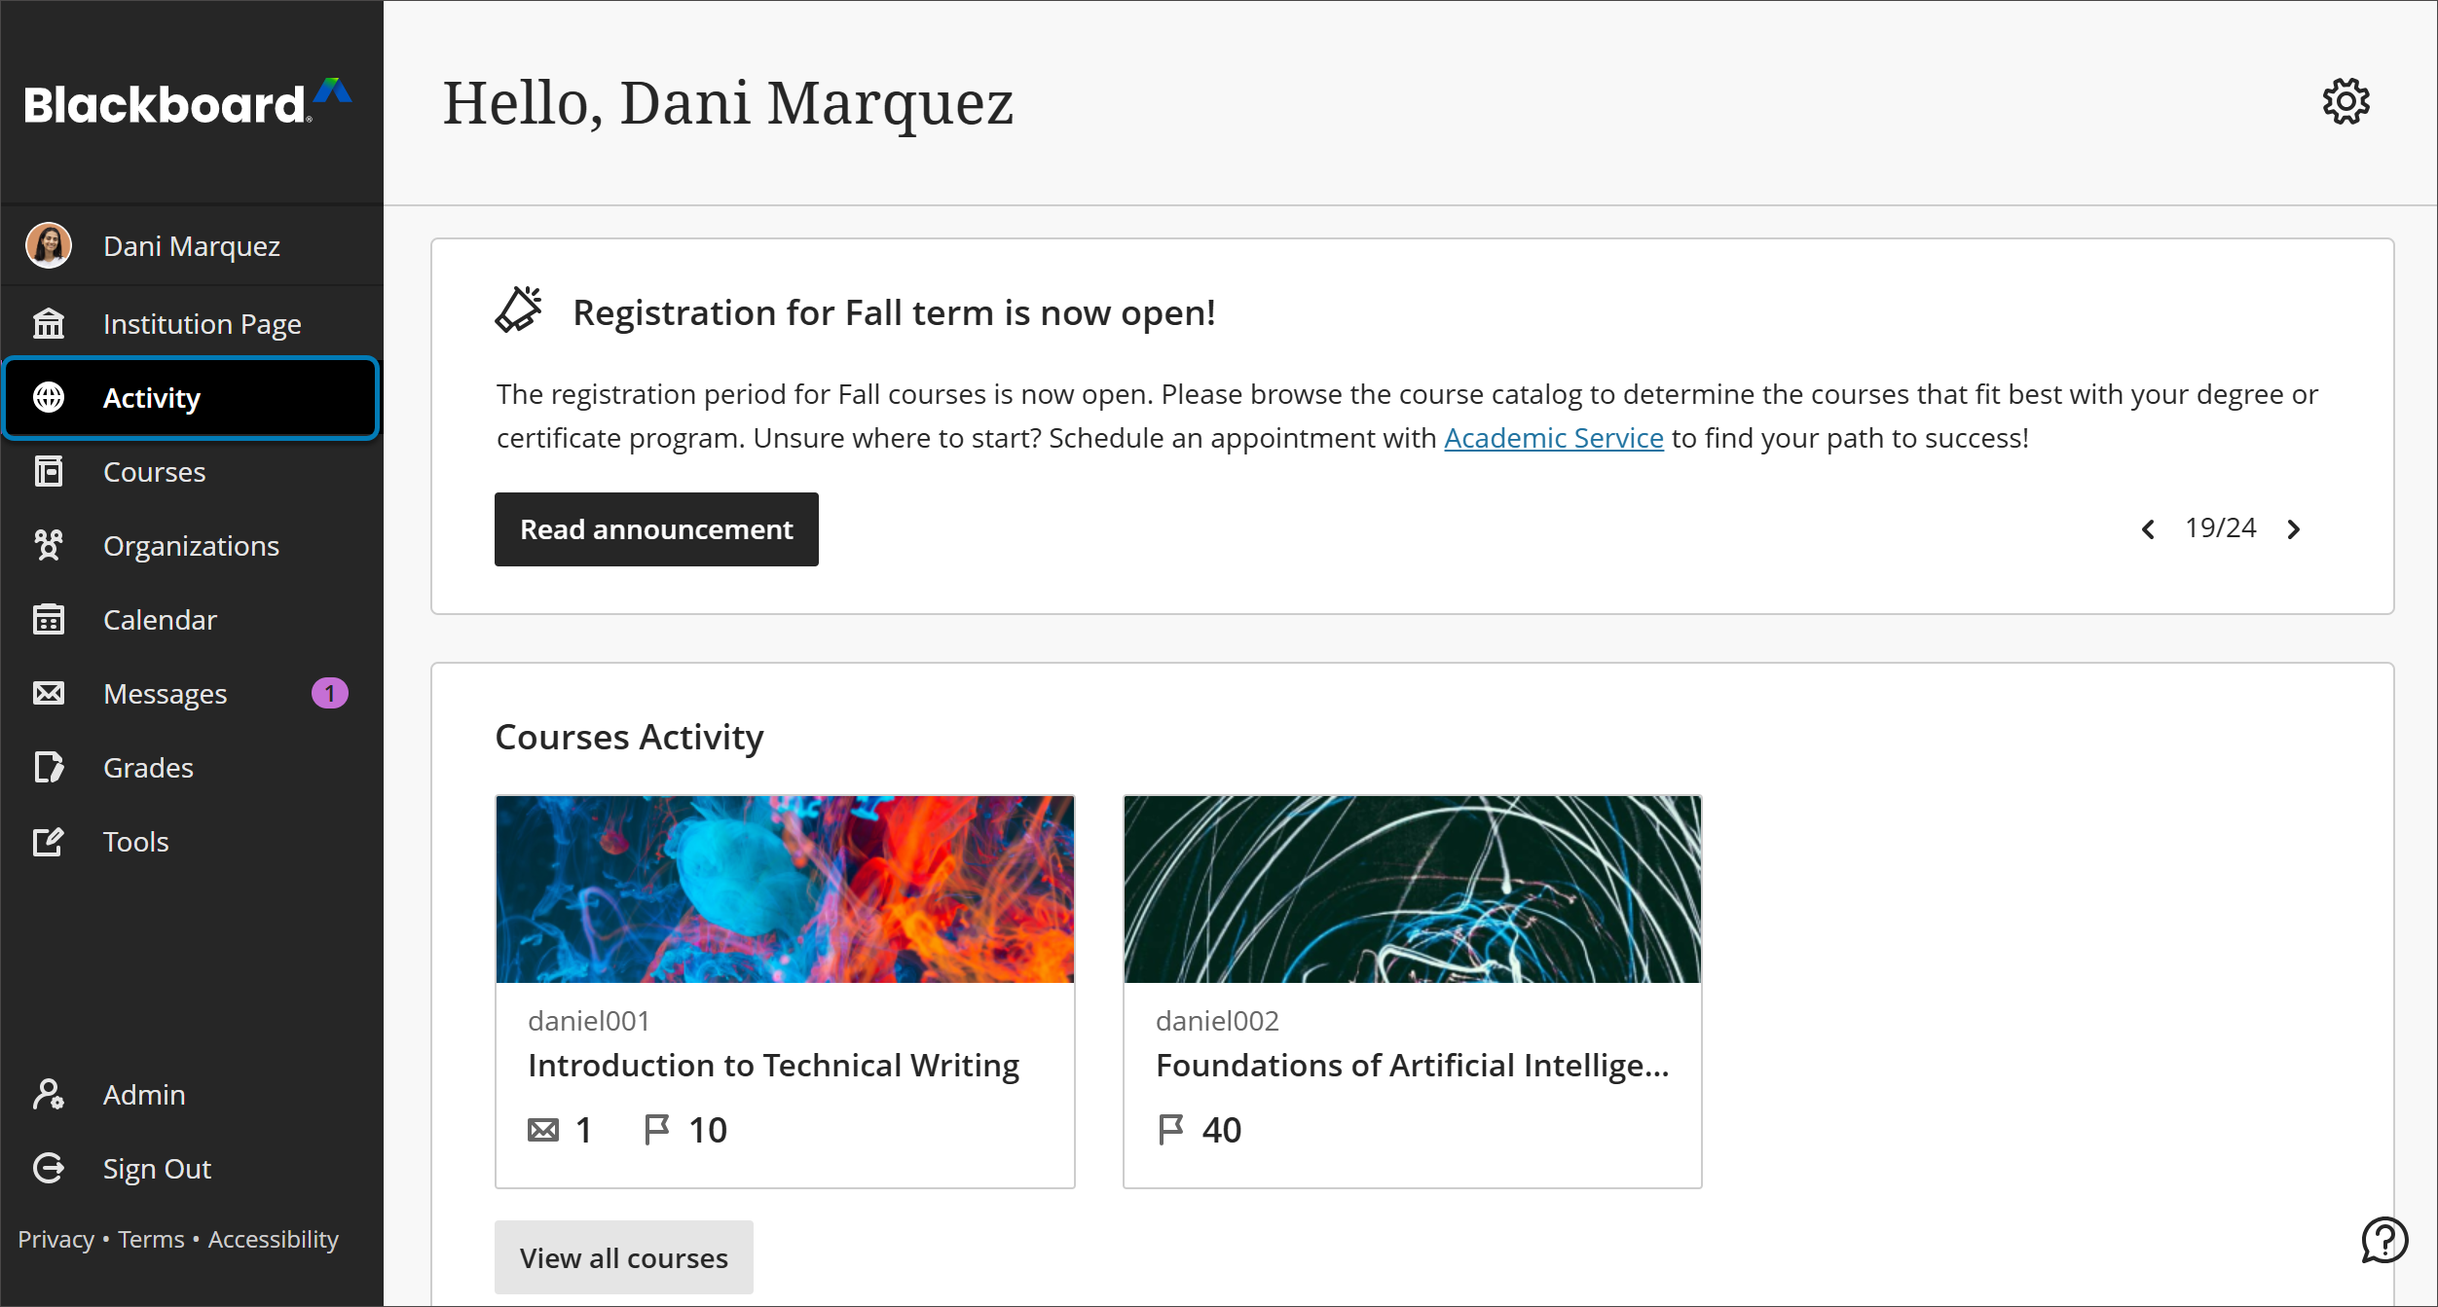This screenshot has height=1307, width=2438.
Task: Click the Sign Out icon
Action: pos(48,1168)
